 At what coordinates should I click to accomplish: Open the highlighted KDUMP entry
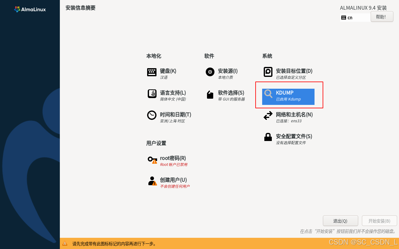(x=288, y=97)
